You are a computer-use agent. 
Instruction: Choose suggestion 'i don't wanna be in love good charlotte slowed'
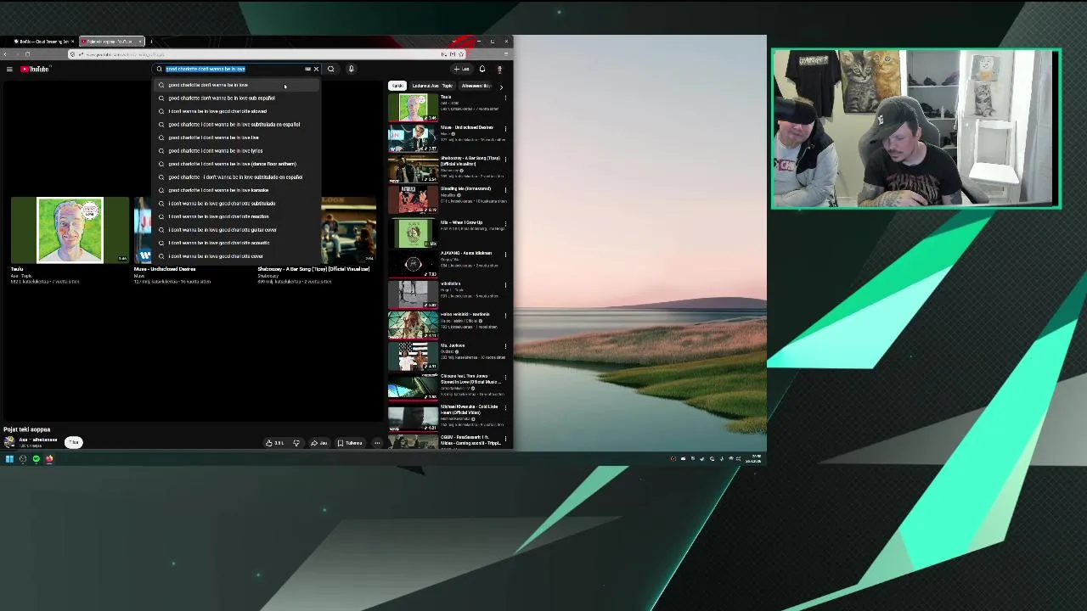(236, 111)
